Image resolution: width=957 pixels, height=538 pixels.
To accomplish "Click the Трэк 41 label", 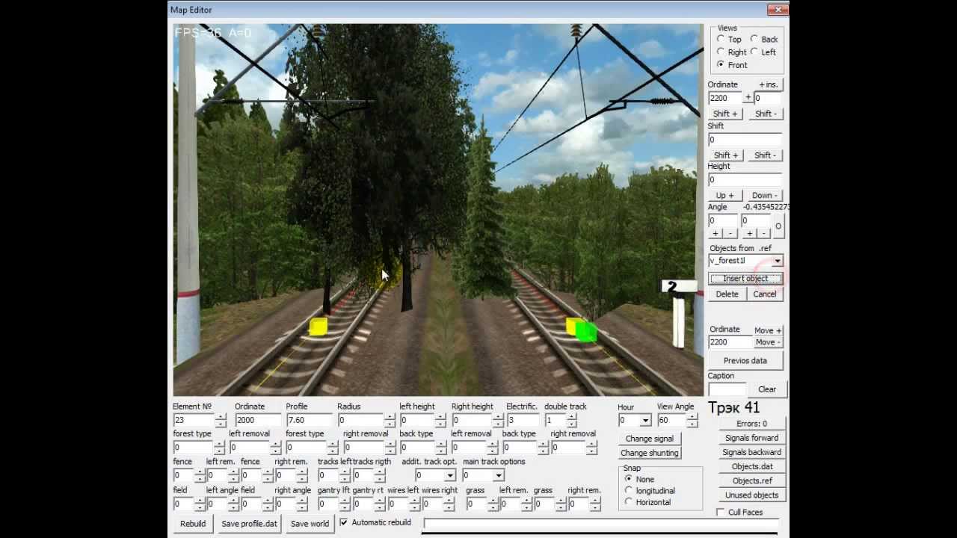I will [733, 407].
